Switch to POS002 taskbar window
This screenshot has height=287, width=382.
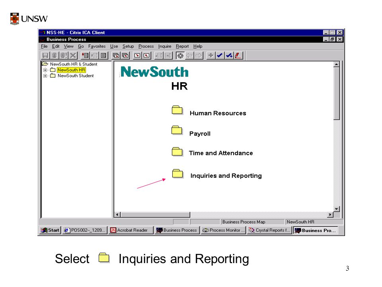(x=85, y=230)
